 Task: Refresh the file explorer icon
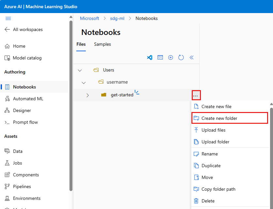point(181,57)
